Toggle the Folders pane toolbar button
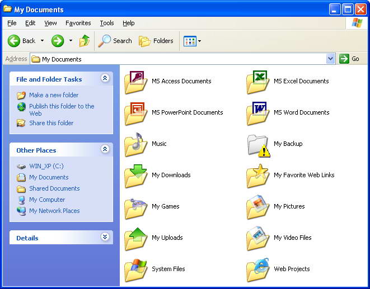 pyautogui.click(x=156, y=41)
